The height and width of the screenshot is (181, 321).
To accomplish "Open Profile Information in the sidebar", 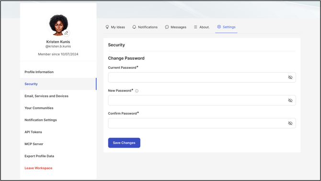I will (x=58, y=72).
